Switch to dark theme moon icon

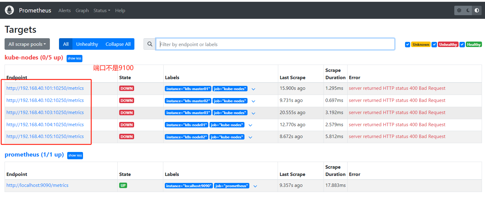pos(468,10)
